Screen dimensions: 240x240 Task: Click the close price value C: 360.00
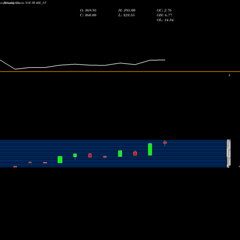pos(88,15)
